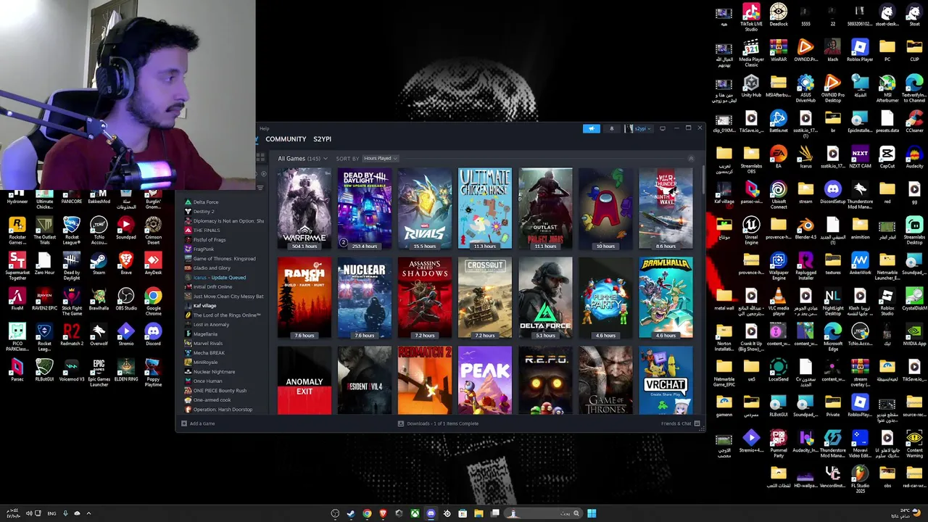Select the VRChat game cover
The width and height of the screenshot is (928, 522).
pos(665,381)
